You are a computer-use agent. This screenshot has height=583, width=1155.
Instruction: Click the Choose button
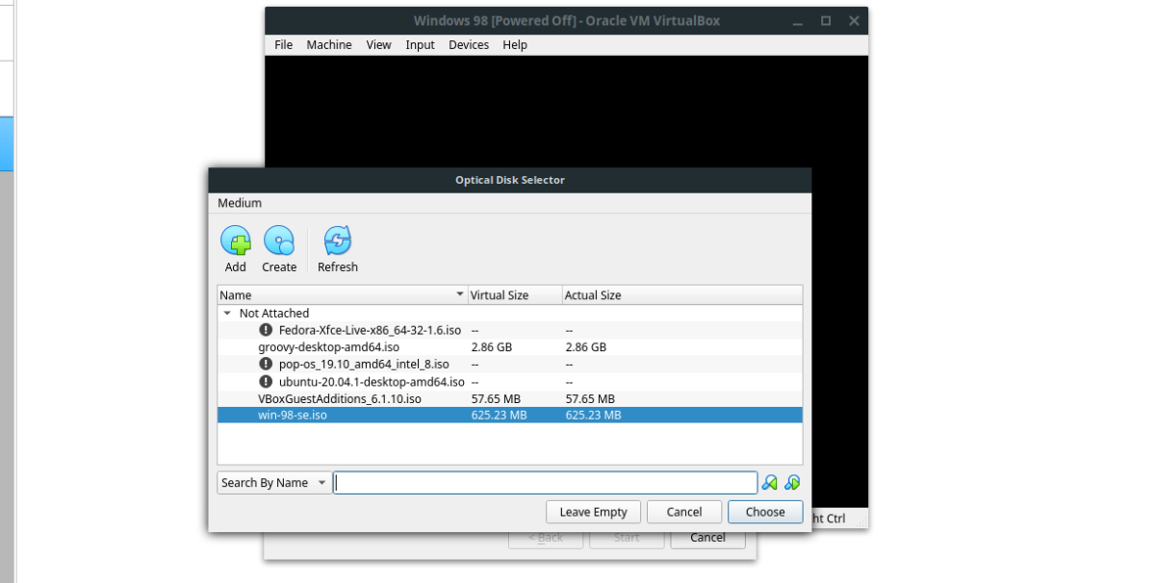[765, 512]
